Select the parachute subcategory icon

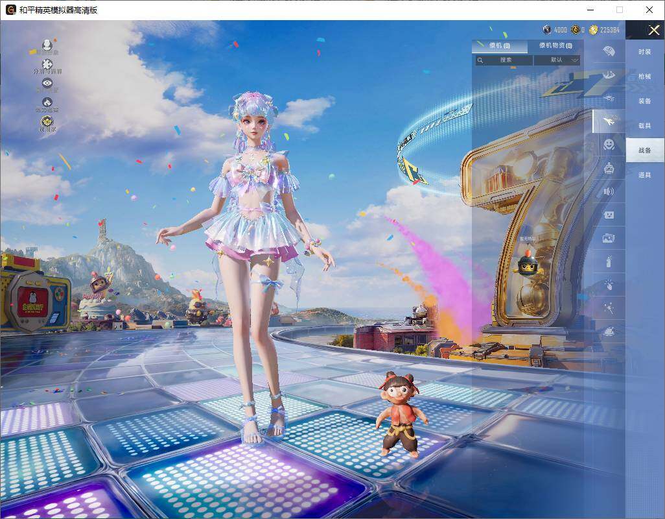pyautogui.click(x=609, y=75)
